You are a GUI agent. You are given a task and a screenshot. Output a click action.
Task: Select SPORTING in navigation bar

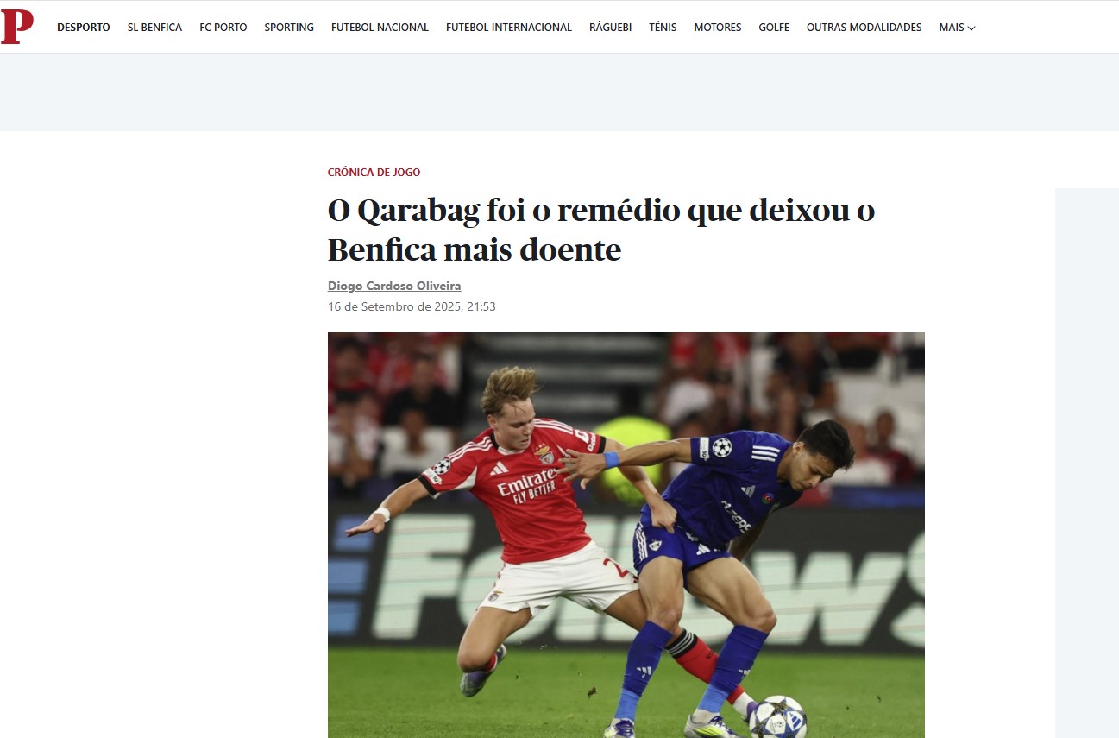click(x=289, y=28)
